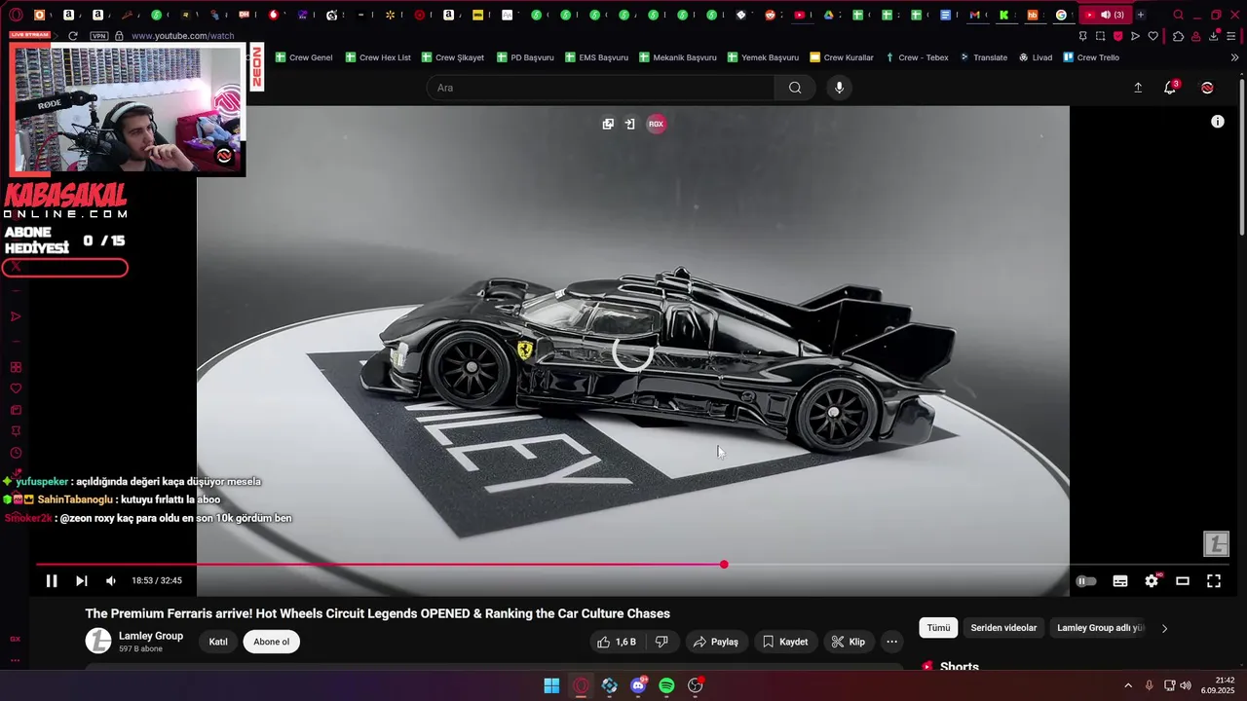This screenshot has width=1247, height=701.
Task: Open Crew Trello bookmark
Action: click(x=1091, y=57)
